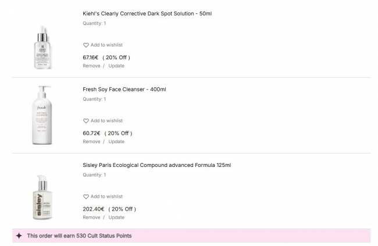Remove Kiehl's Clearly Corrective from the bag

[x=91, y=66]
